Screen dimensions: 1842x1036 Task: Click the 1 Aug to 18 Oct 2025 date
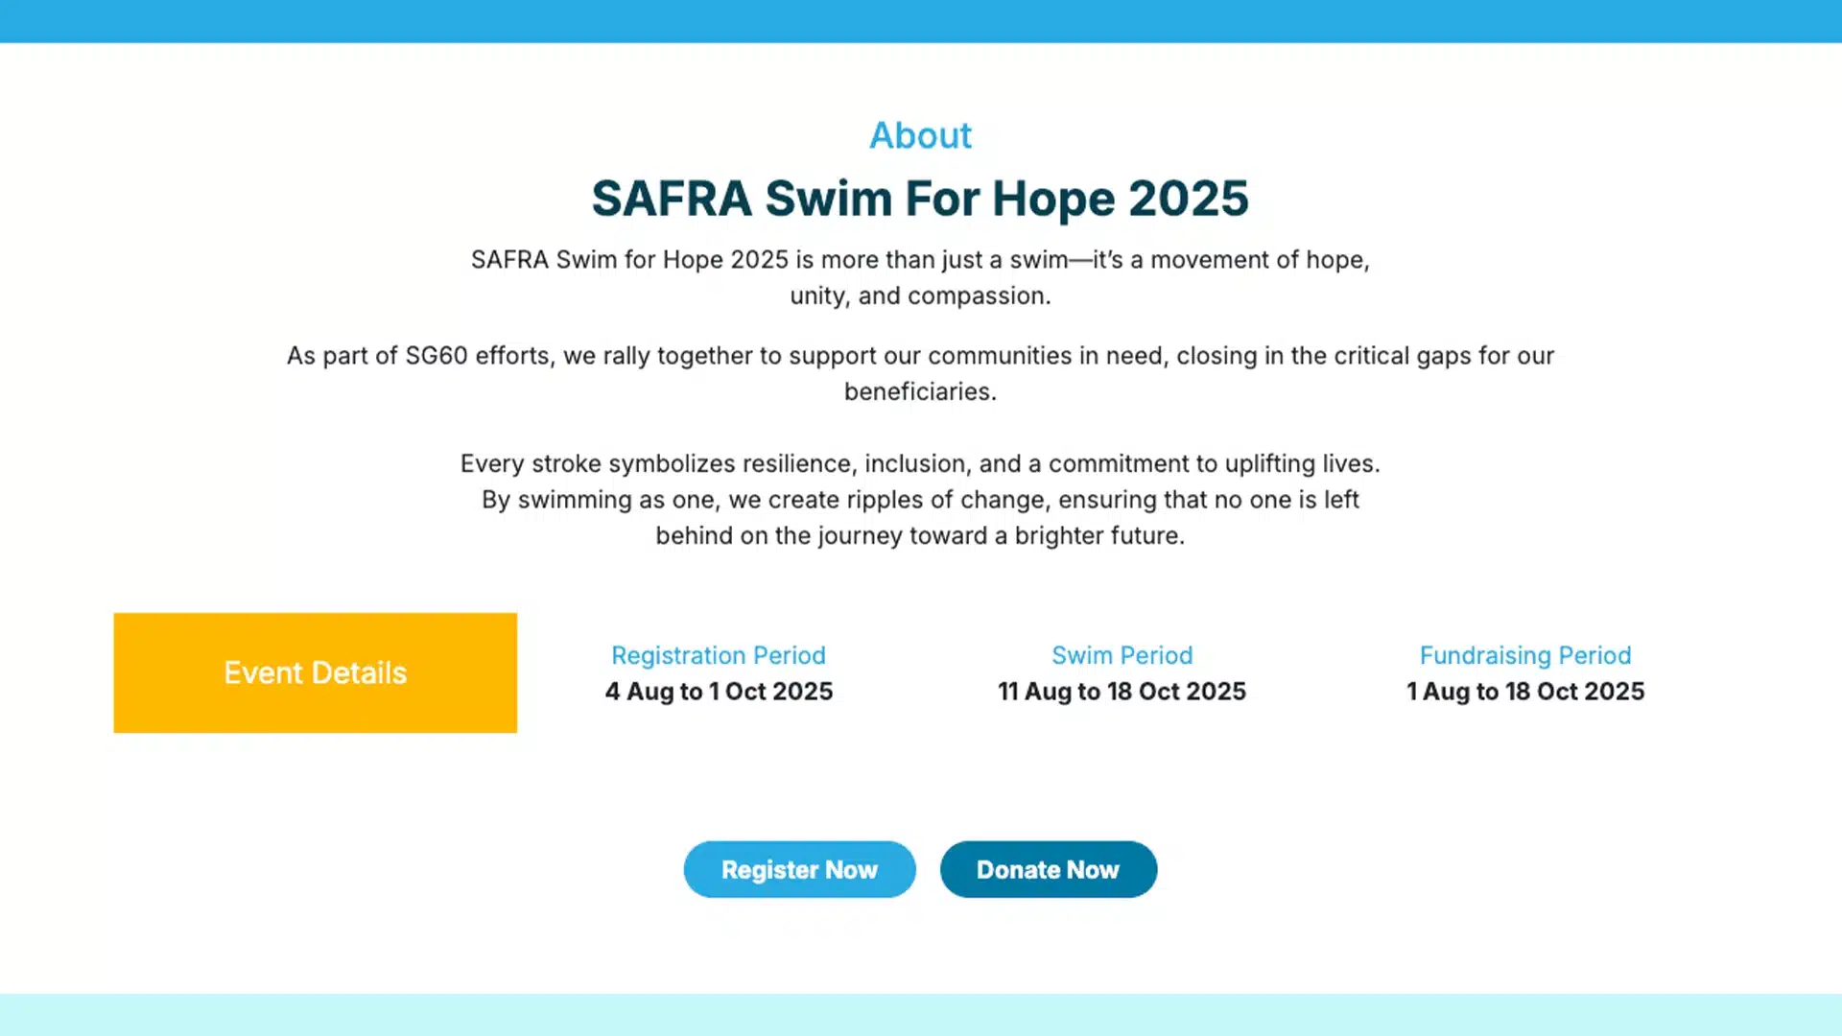1525,692
